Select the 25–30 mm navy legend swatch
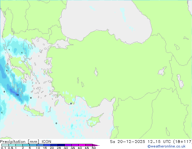Screen dimensions: 192x149 [x=61, y=145]
